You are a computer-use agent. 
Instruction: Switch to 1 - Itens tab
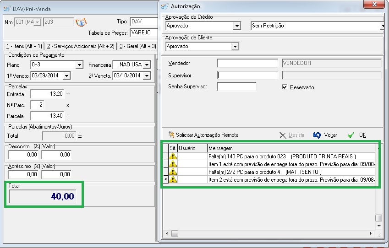coord(24,46)
